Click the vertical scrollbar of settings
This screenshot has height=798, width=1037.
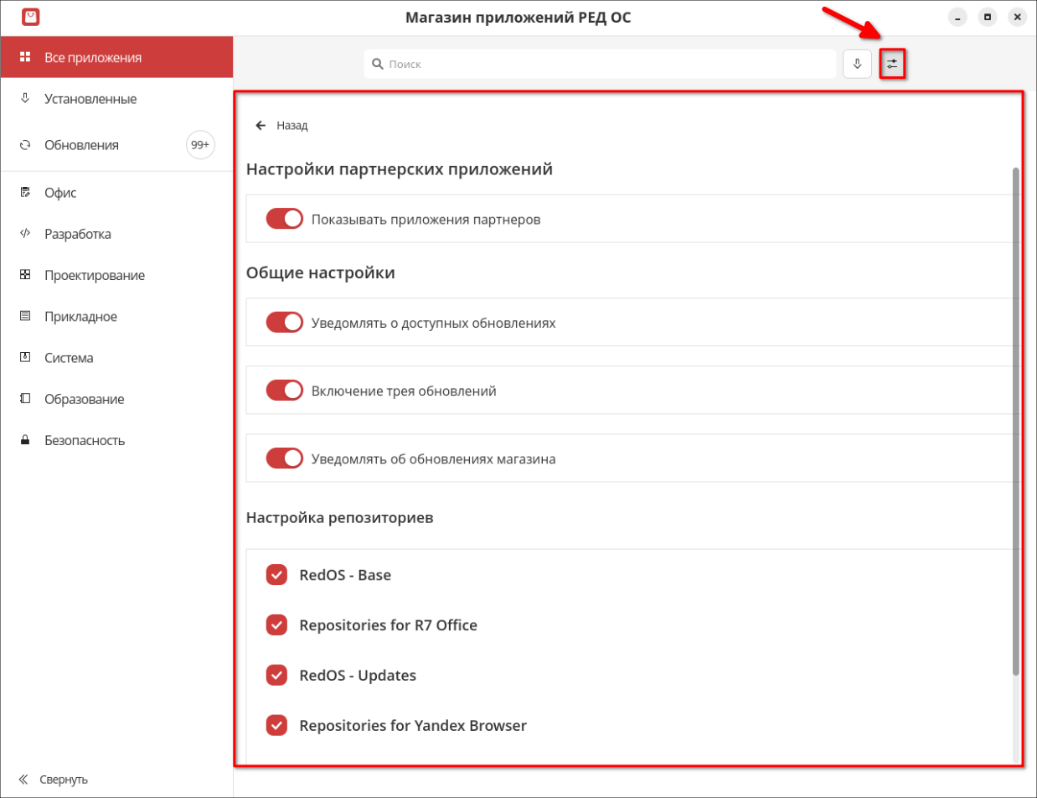click(x=1016, y=419)
